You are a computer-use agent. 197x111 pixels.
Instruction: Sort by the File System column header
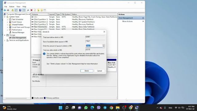pyautogui.click(x=66, y=14)
